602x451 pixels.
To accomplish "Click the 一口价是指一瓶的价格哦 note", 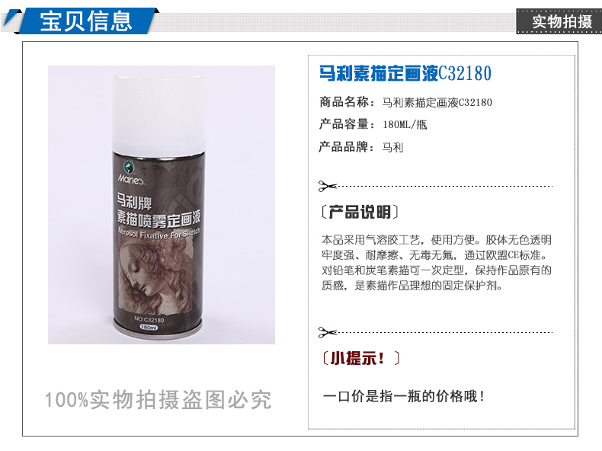I will coord(404,396).
